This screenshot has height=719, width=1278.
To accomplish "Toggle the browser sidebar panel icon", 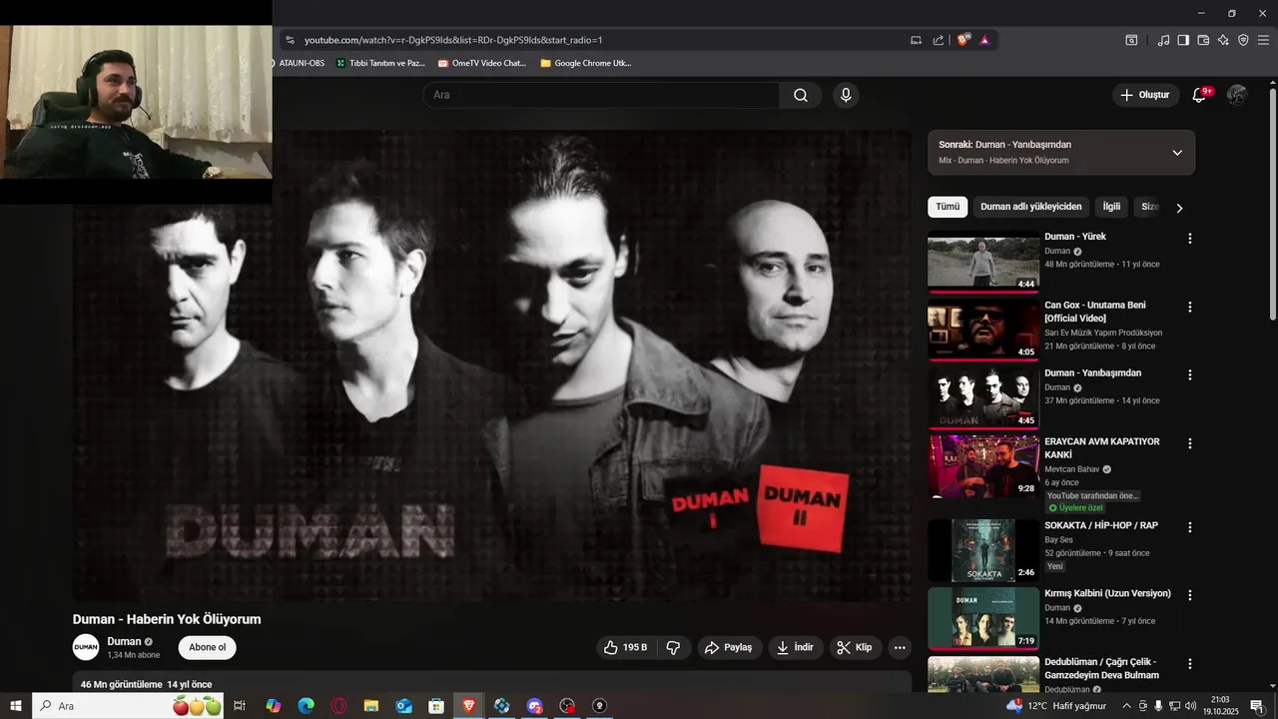I will pyautogui.click(x=1183, y=40).
